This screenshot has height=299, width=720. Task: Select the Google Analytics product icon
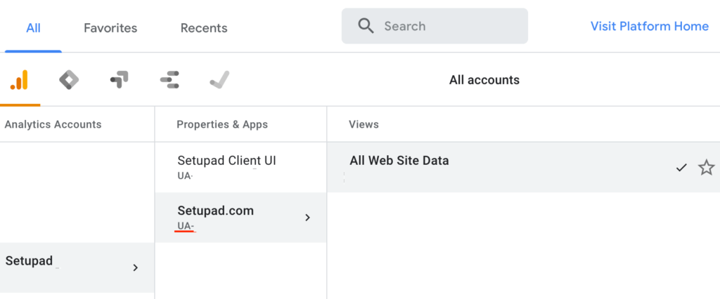20,80
